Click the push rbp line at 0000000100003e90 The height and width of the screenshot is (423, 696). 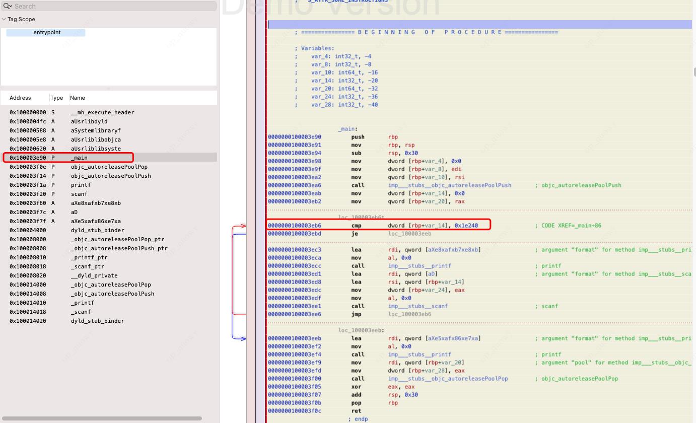tap(333, 137)
